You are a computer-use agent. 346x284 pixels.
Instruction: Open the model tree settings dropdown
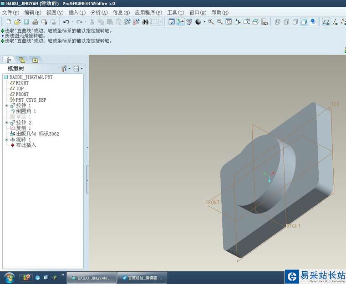click(66, 69)
